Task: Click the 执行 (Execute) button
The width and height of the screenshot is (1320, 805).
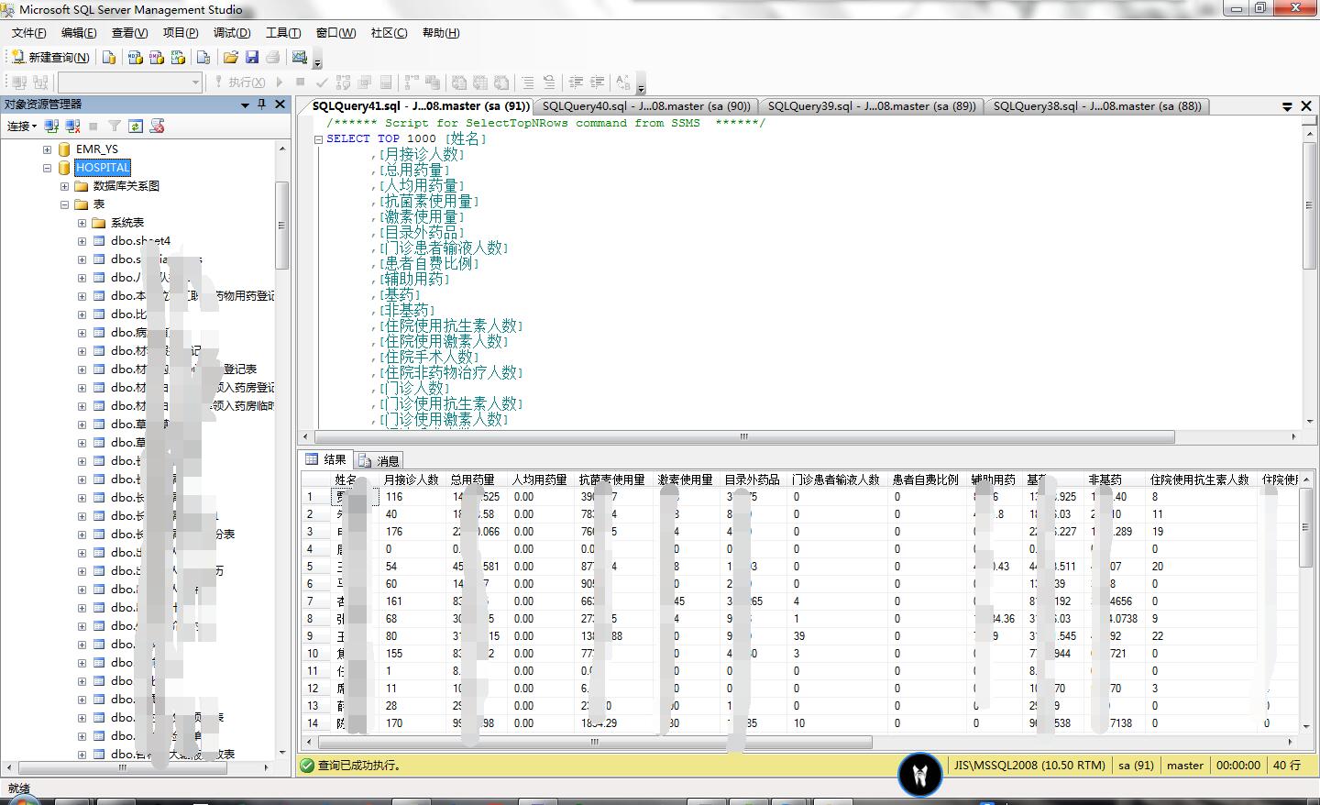Action: (x=240, y=82)
